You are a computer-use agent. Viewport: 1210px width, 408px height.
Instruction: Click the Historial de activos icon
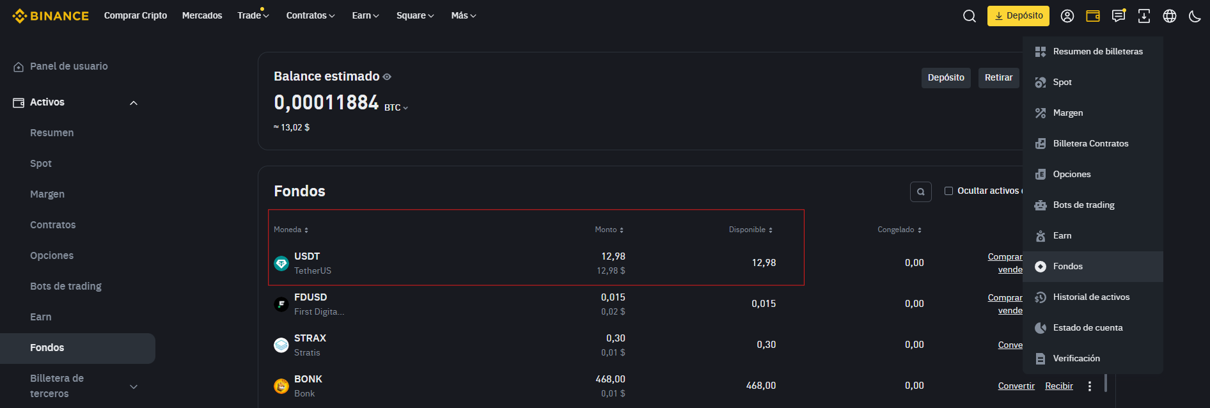point(1041,297)
